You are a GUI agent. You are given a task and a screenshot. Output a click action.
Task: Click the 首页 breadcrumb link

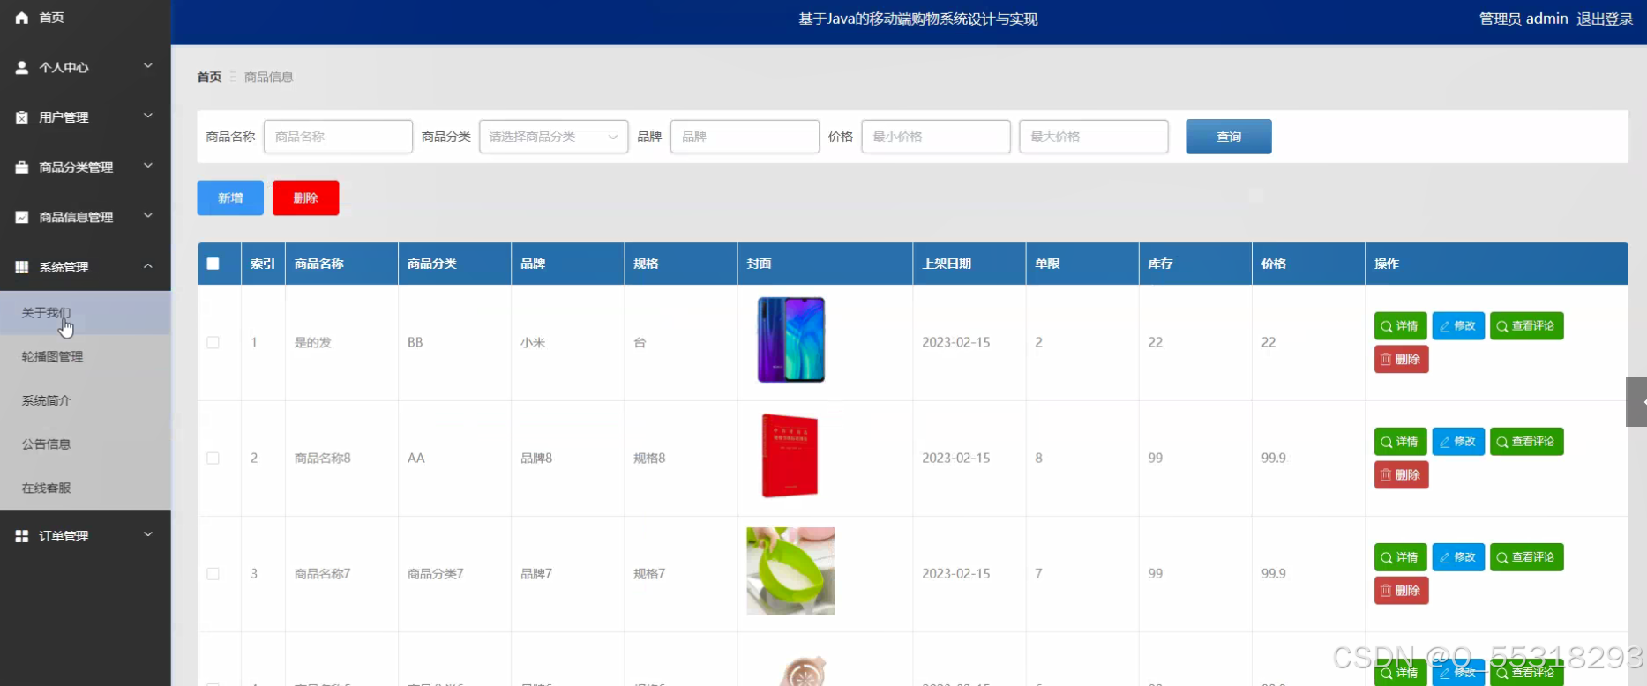(x=209, y=78)
